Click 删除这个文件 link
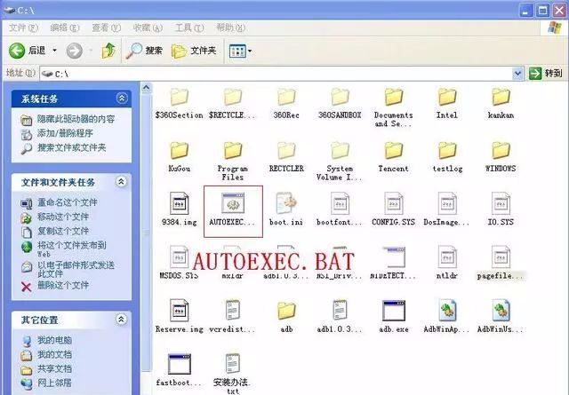Image resolution: width=569 pixels, height=395 pixels. point(63,285)
